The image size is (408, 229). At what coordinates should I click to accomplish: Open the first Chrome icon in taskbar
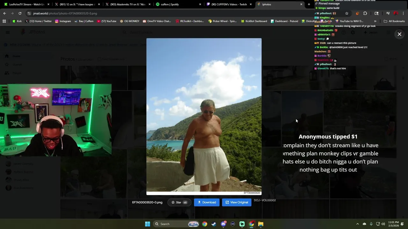(205, 224)
